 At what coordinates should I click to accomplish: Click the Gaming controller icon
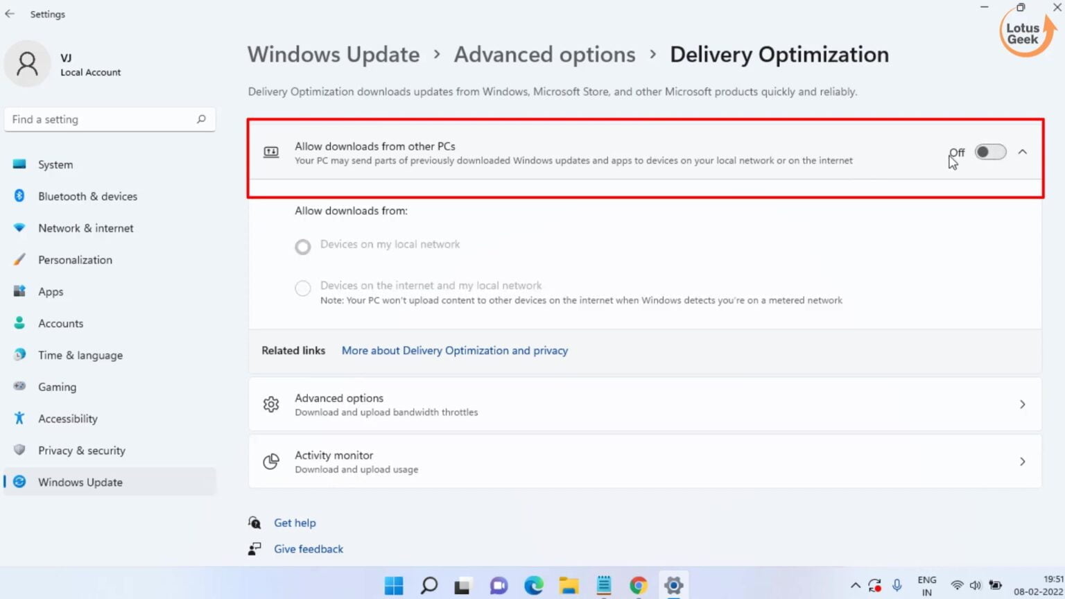[x=19, y=386]
